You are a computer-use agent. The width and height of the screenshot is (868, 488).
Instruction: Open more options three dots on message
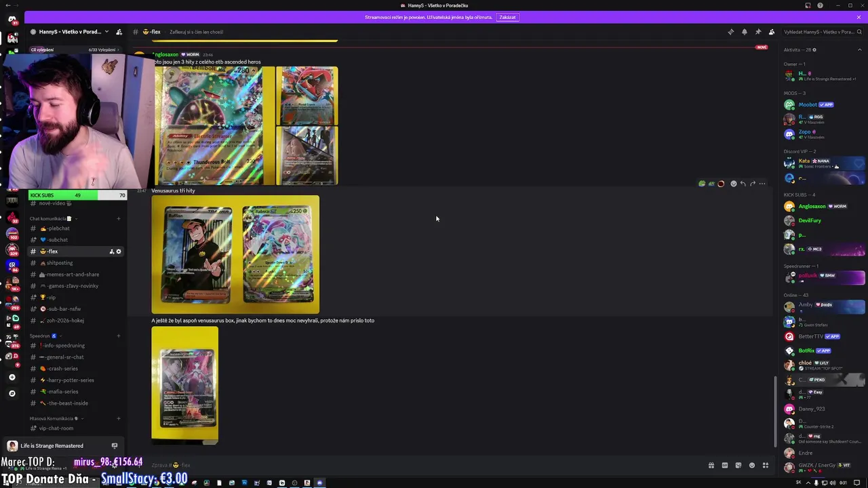coord(762,184)
